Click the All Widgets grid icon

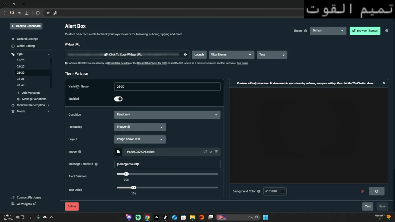pyautogui.click(x=13, y=204)
